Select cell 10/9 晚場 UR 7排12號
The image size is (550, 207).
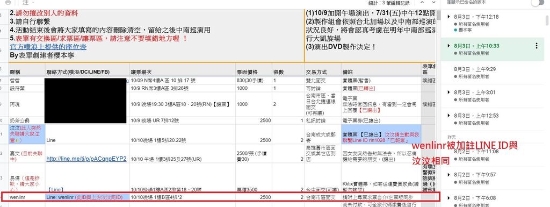point(182,120)
